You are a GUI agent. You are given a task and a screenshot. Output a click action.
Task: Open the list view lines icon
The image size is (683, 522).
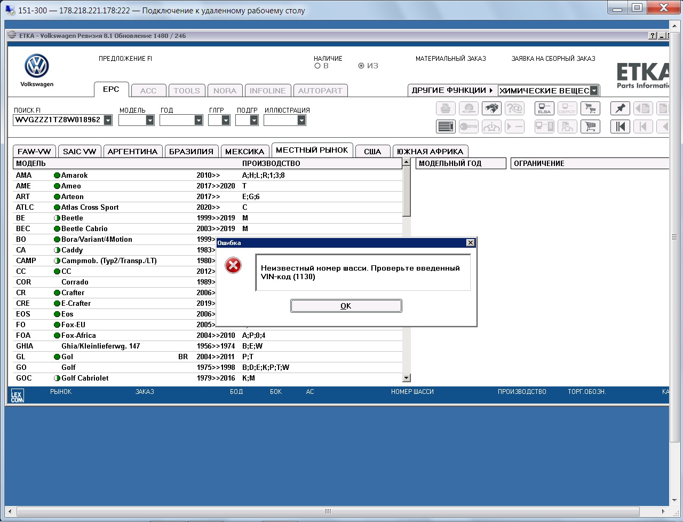tap(446, 126)
